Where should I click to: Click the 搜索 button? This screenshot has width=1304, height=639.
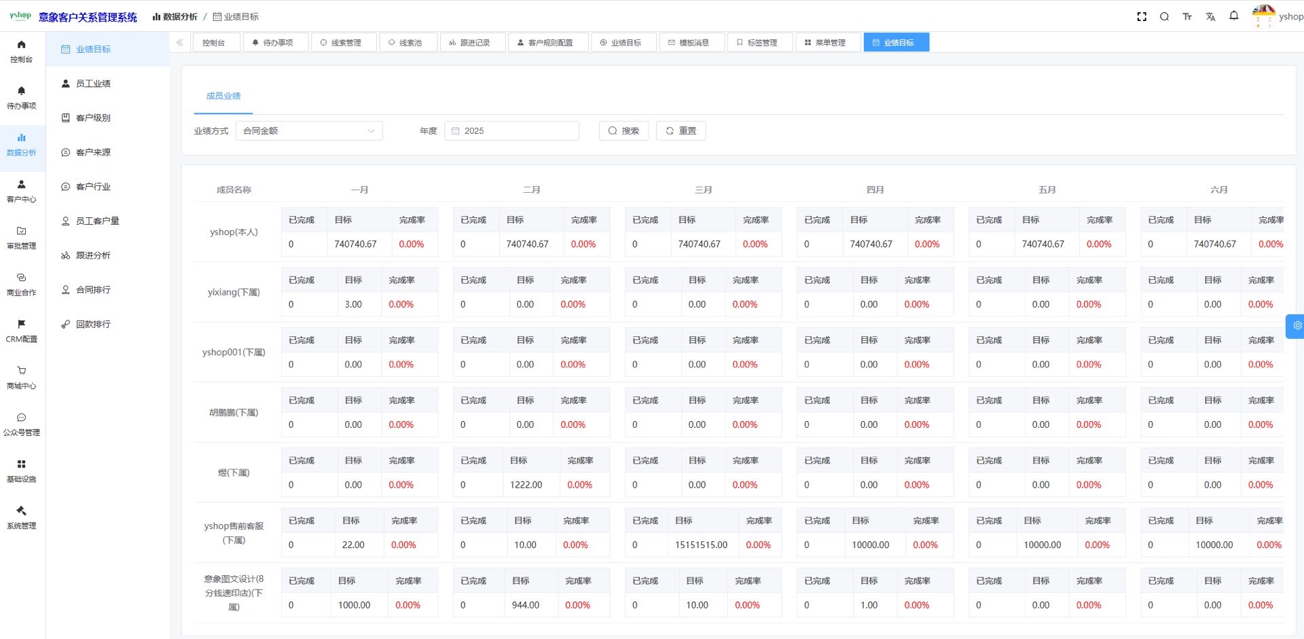pos(623,131)
